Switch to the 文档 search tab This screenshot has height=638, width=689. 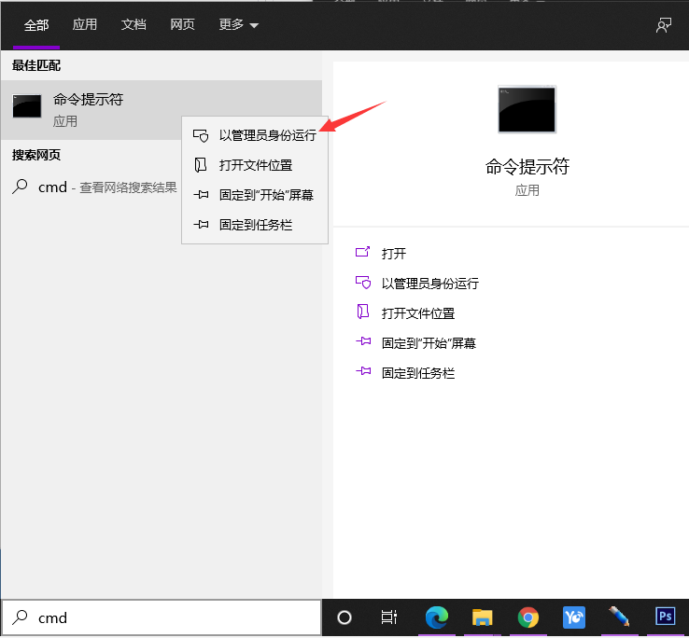[x=134, y=25]
